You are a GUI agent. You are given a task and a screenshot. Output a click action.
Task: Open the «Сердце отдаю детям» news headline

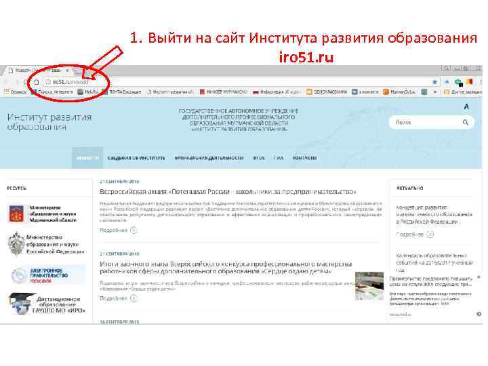(x=226, y=268)
